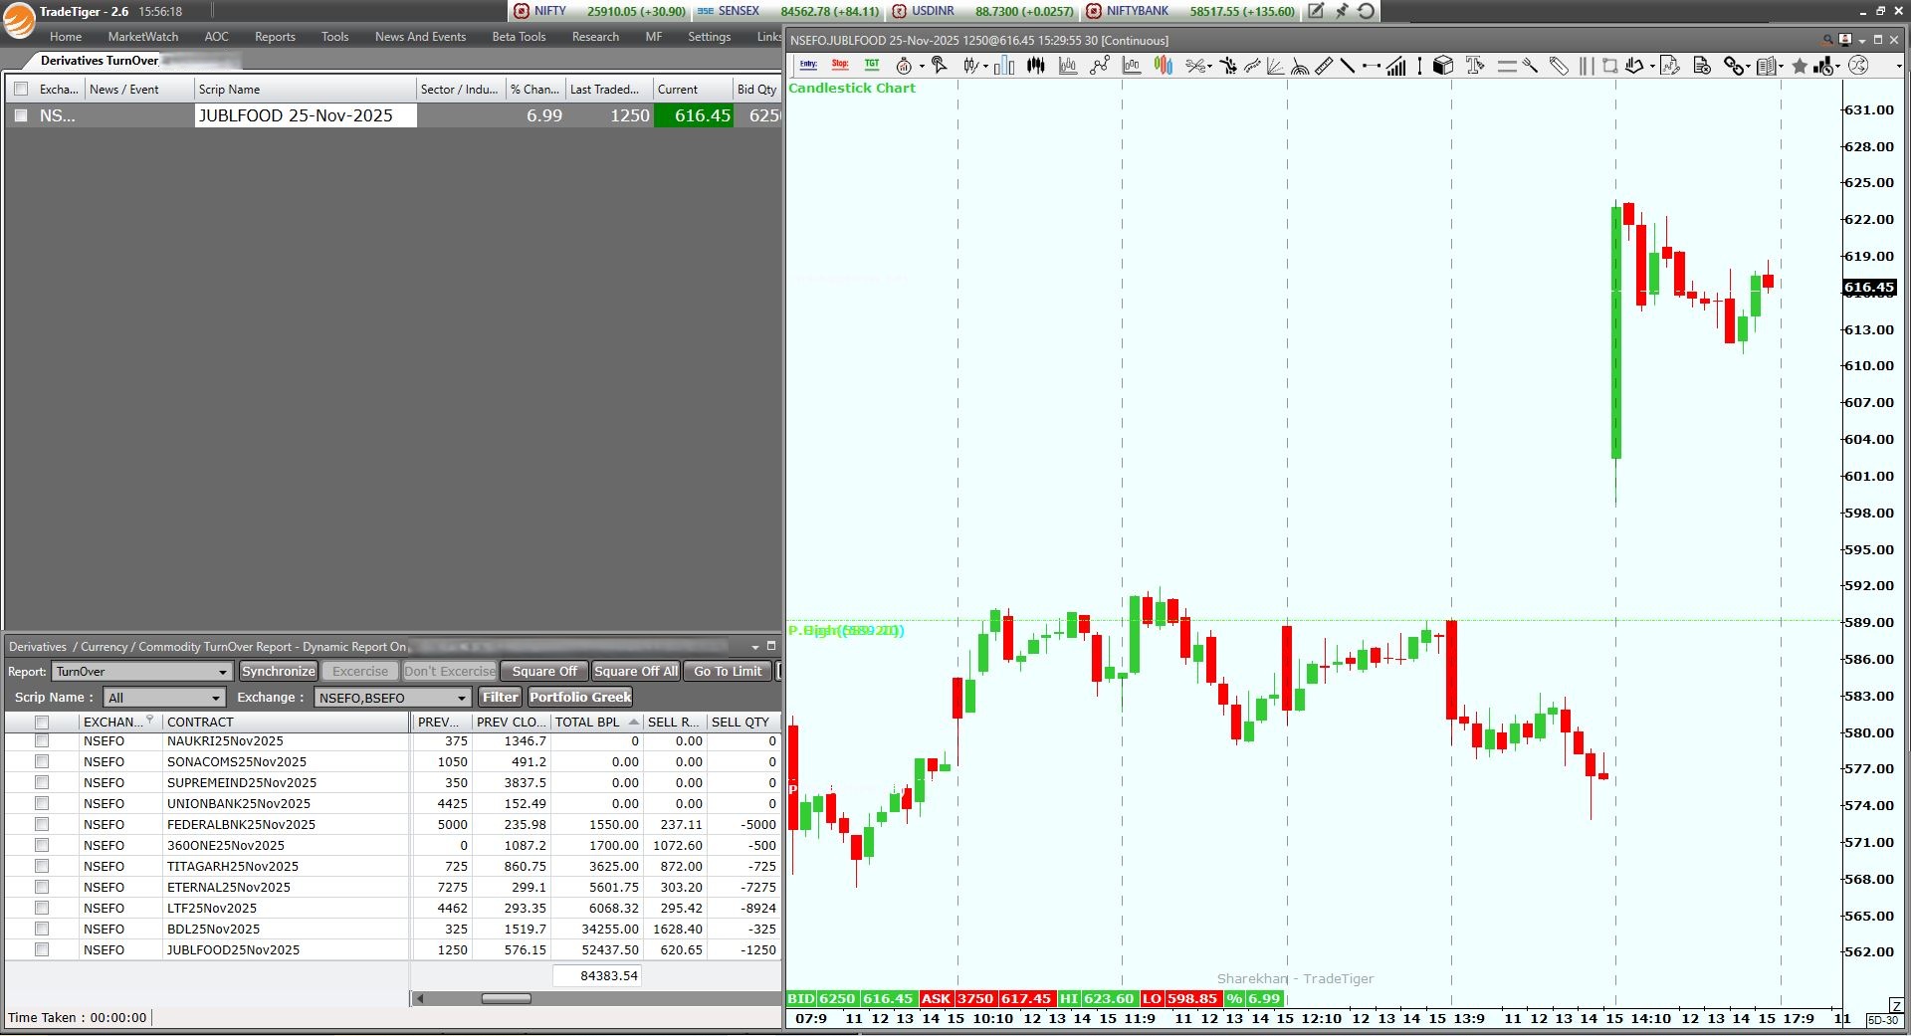Pin the ticker bar with the pushpin icon

[x=1342, y=11]
